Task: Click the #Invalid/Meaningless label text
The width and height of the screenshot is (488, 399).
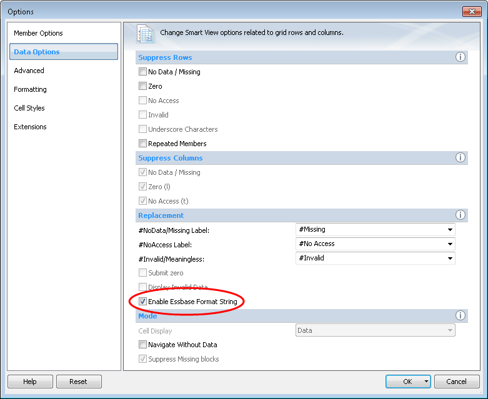Action: [x=171, y=259]
